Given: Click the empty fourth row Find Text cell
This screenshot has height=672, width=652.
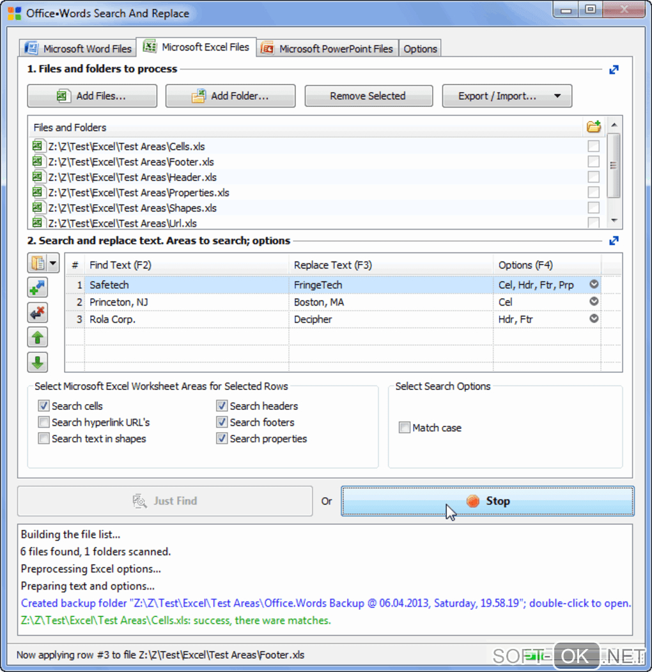Looking at the screenshot, I should tap(187, 336).
